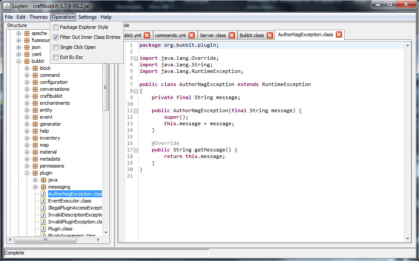Click the command package icon
Screen dimensions: 419x261
pyautogui.click(x=35, y=75)
